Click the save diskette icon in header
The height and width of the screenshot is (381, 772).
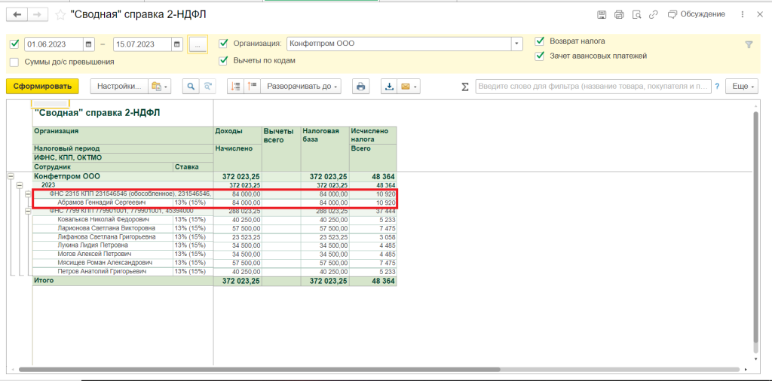point(602,14)
